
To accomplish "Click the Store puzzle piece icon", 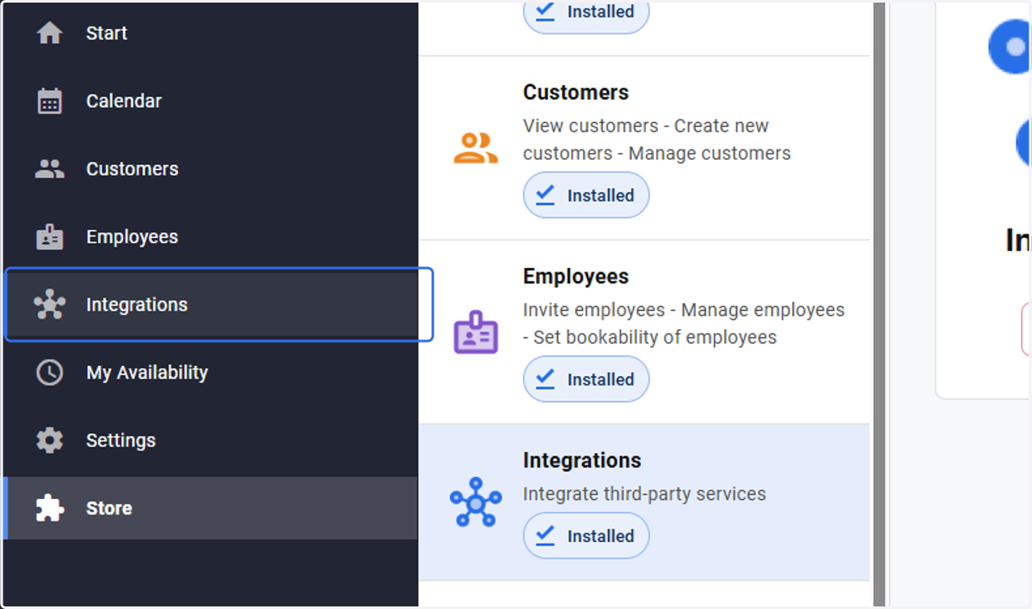I will click(50, 509).
